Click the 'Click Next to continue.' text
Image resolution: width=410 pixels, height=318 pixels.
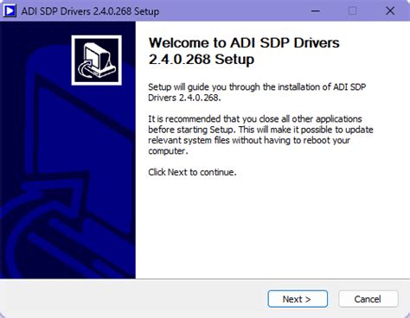click(192, 172)
